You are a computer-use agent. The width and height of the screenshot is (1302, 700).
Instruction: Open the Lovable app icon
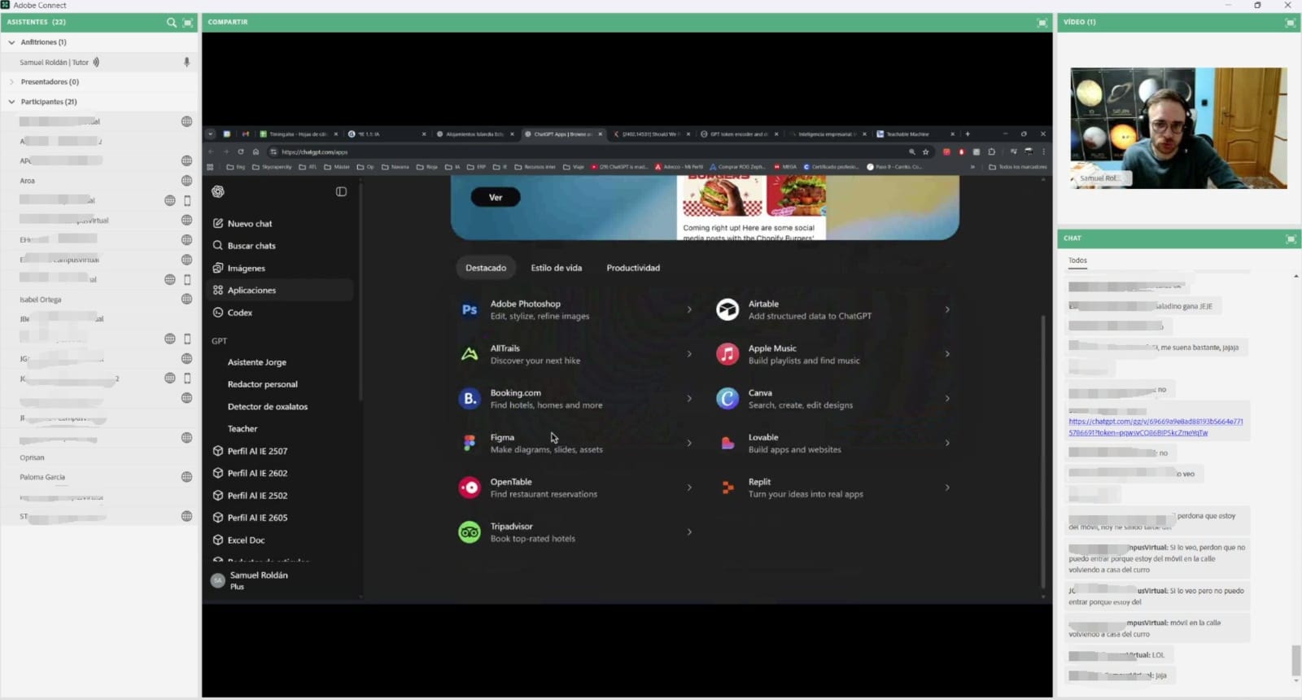tap(727, 443)
